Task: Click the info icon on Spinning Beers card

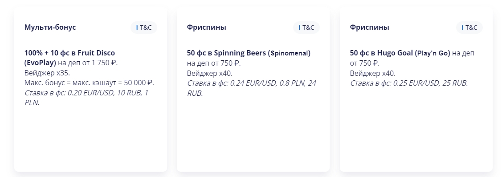Action: pos(300,28)
